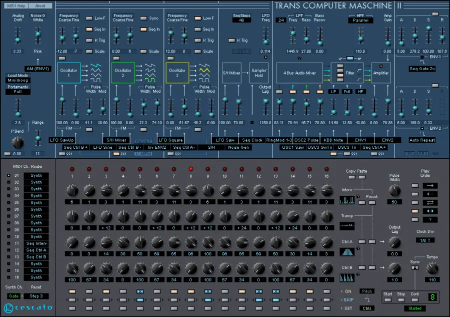Click the Oscillator 1 block
450x317 pixels.
click(68, 73)
